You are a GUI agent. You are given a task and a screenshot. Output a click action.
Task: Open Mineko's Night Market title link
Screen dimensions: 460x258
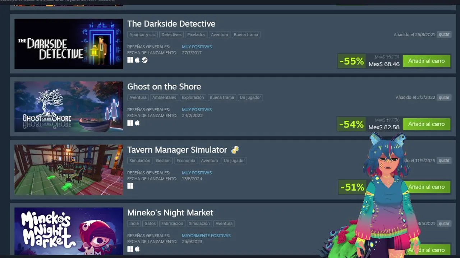pyautogui.click(x=170, y=212)
